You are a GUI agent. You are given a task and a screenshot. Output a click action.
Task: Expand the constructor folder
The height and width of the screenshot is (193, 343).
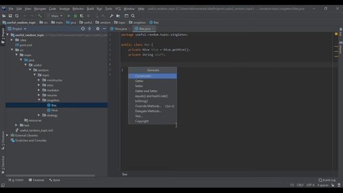coord(39,80)
